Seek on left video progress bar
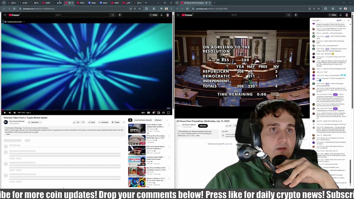 [x=87, y=110]
